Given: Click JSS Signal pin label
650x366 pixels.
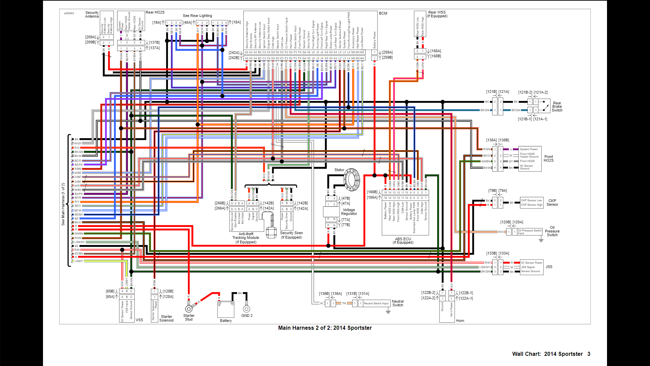Looking at the screenshot, I should [x=528, y=267].
